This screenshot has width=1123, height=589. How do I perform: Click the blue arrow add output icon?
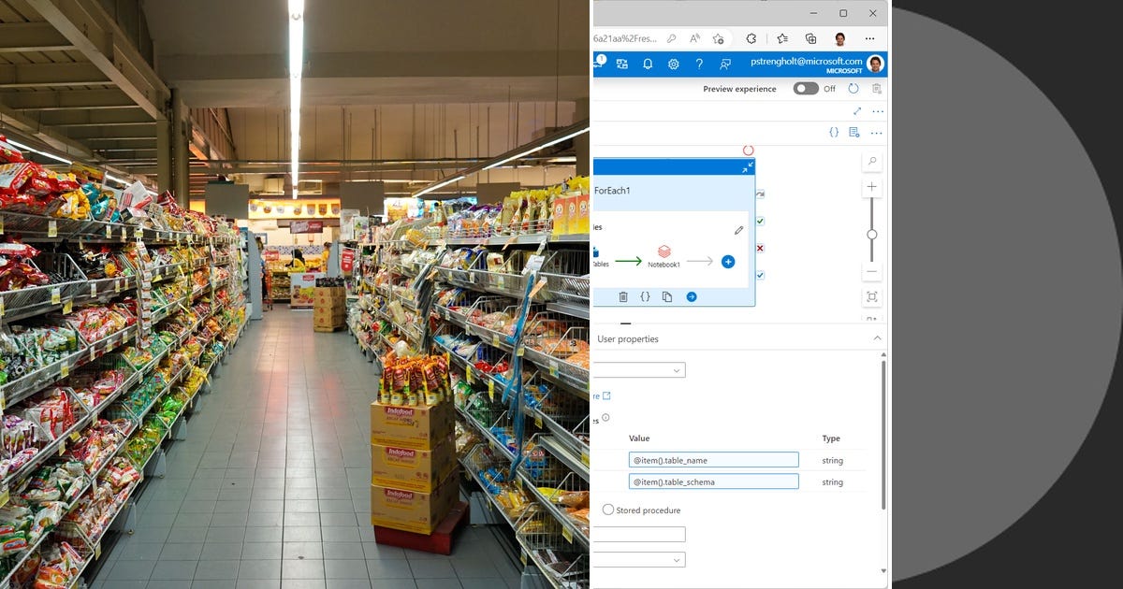[692, 296]
